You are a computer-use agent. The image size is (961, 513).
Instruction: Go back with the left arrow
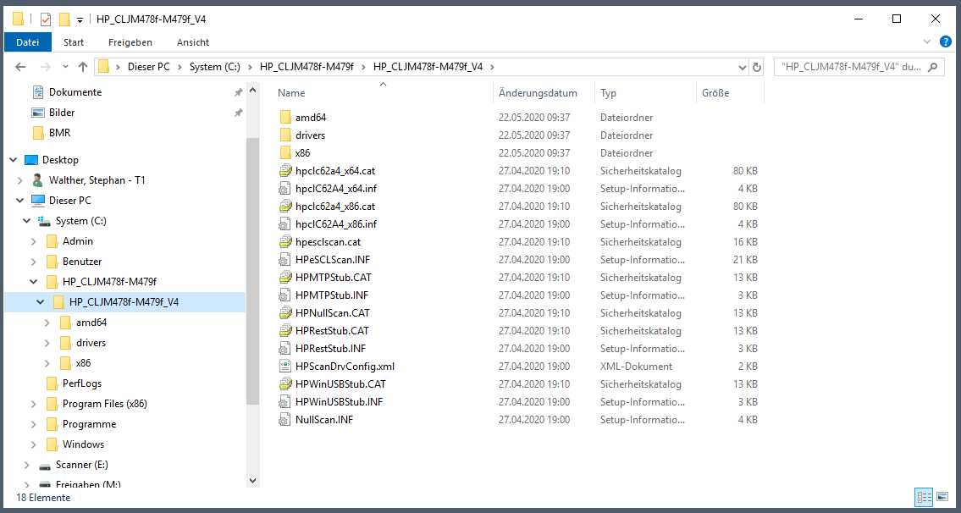click(20, 67)
